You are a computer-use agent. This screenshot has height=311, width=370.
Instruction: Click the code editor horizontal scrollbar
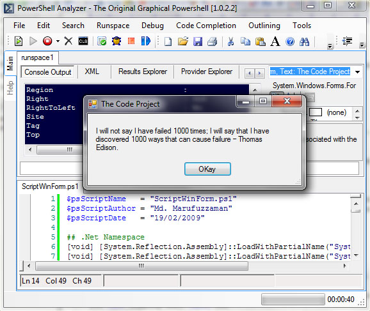(186, 266)
